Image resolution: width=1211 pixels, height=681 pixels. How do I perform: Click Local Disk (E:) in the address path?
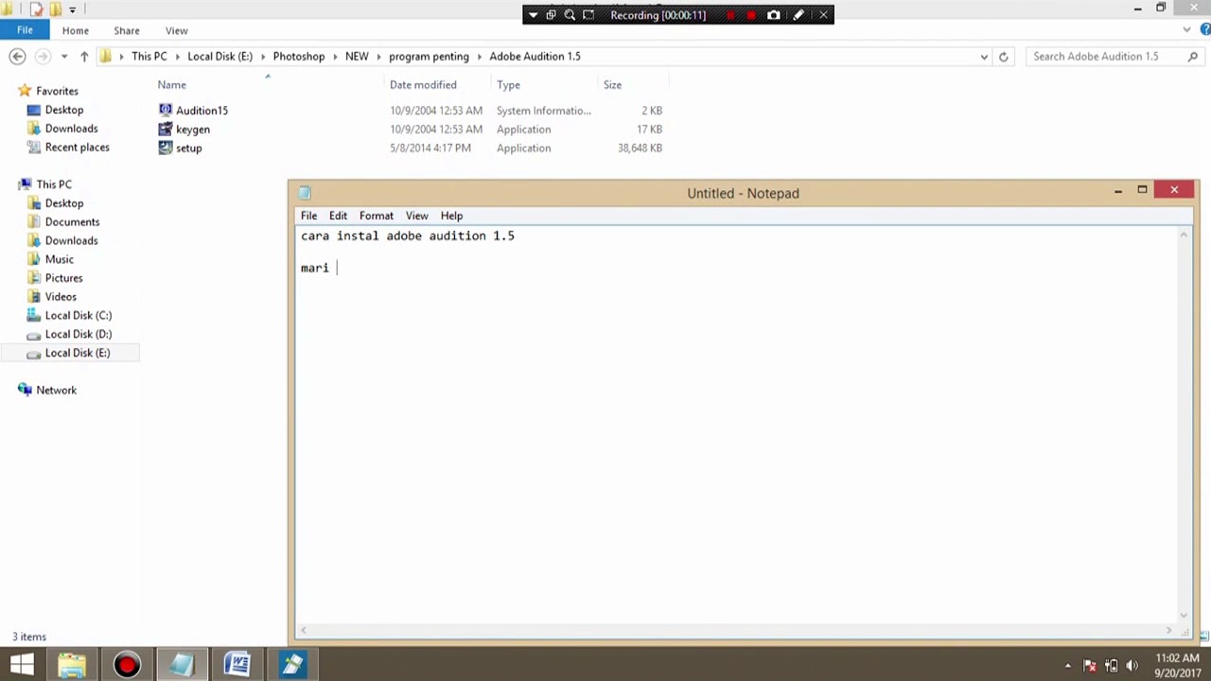coord(219,57)
